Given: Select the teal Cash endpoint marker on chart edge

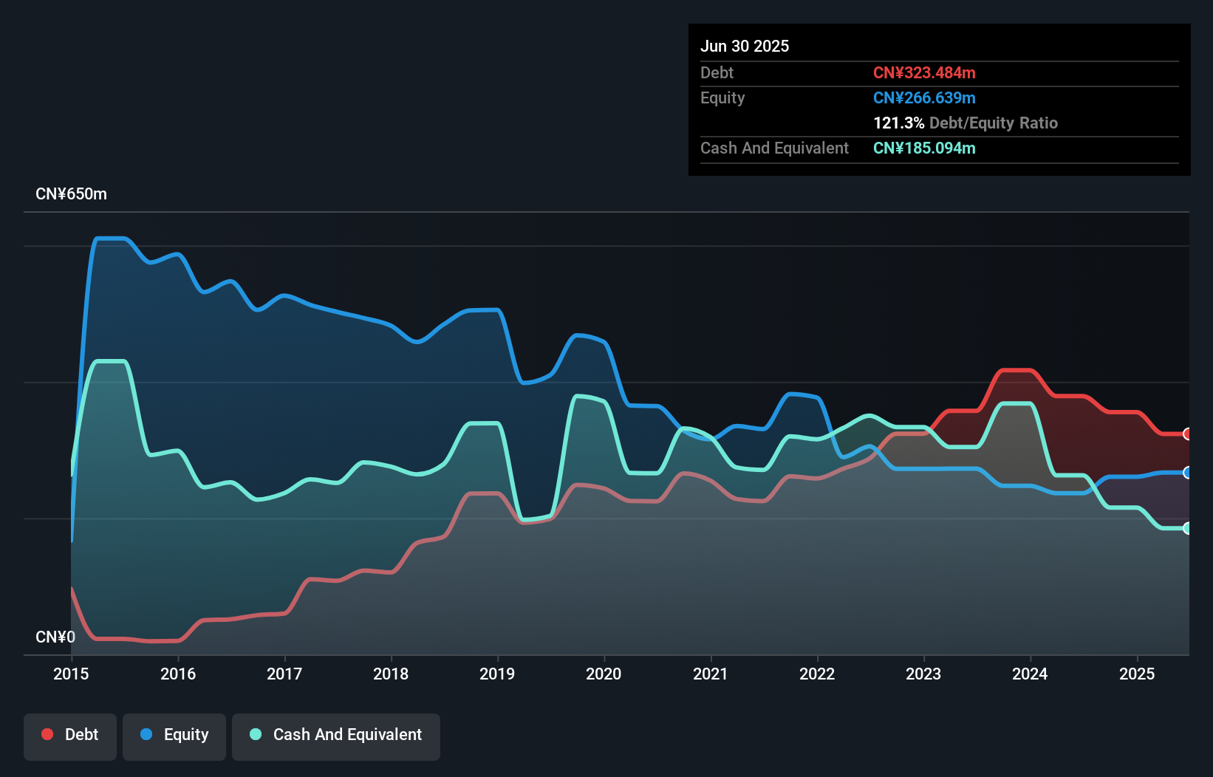Looking at the screenshot, I should (x=1186, y=528).
